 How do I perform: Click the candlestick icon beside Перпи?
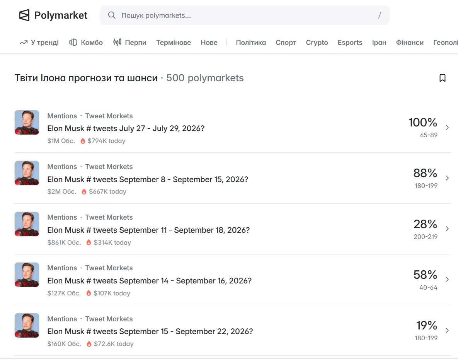tap(117, 43)
